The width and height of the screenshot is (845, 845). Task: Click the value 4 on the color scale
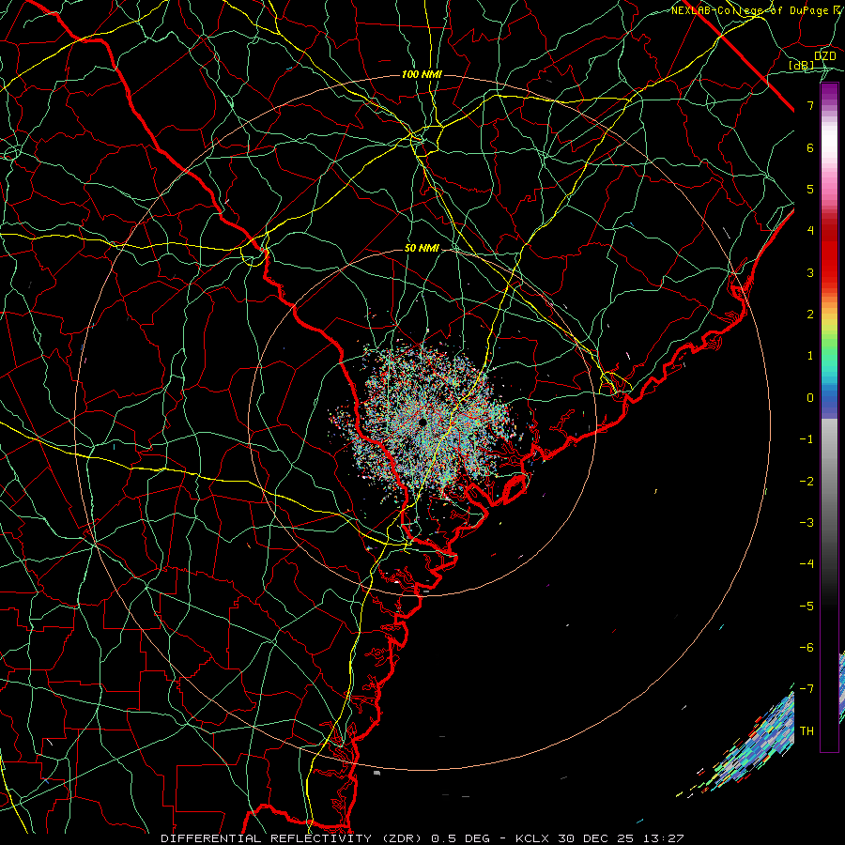(x=810, y=231)
